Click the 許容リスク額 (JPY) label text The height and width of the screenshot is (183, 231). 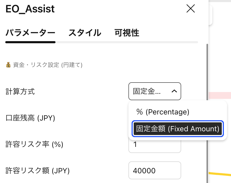click(37, 171)
